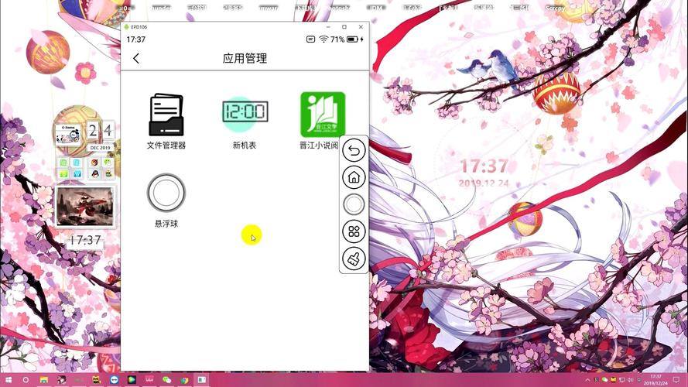Click the 17:37 time in the device status bar
The height and width of the screenshot is (387, 688).
[x=136, y=39]
